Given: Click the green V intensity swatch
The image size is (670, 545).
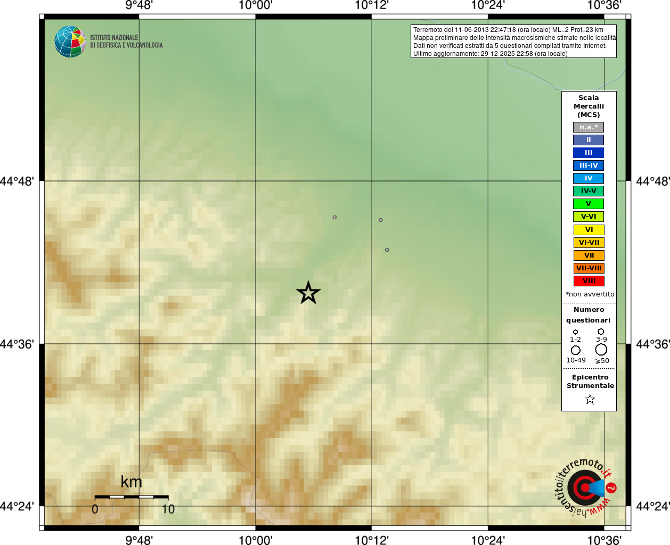Looking at the screenshot, I should 589,204.
